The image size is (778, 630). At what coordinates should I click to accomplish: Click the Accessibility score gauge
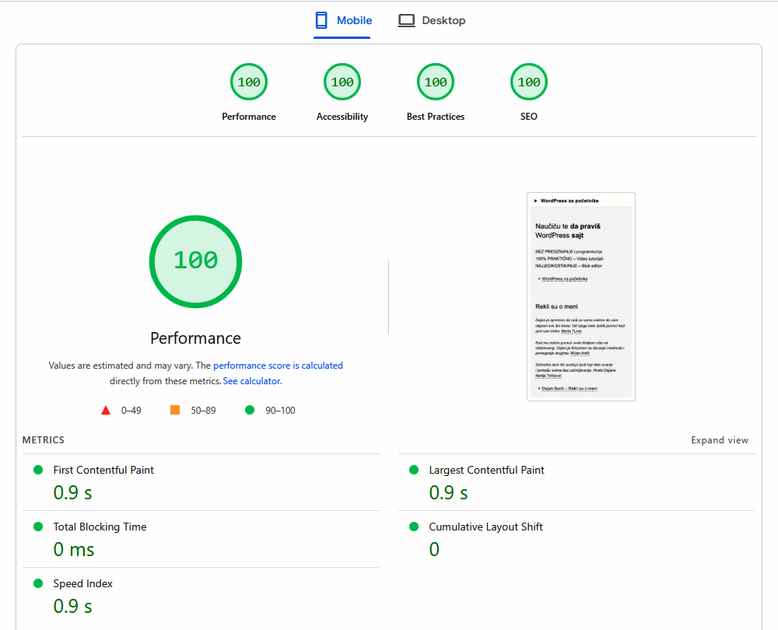click(342, 82)
